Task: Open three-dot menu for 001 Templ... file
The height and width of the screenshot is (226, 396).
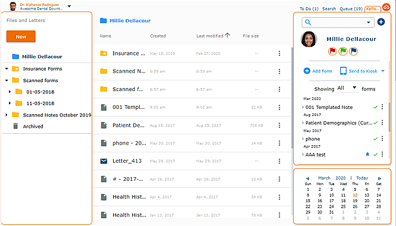Action: tap(279, 107)
